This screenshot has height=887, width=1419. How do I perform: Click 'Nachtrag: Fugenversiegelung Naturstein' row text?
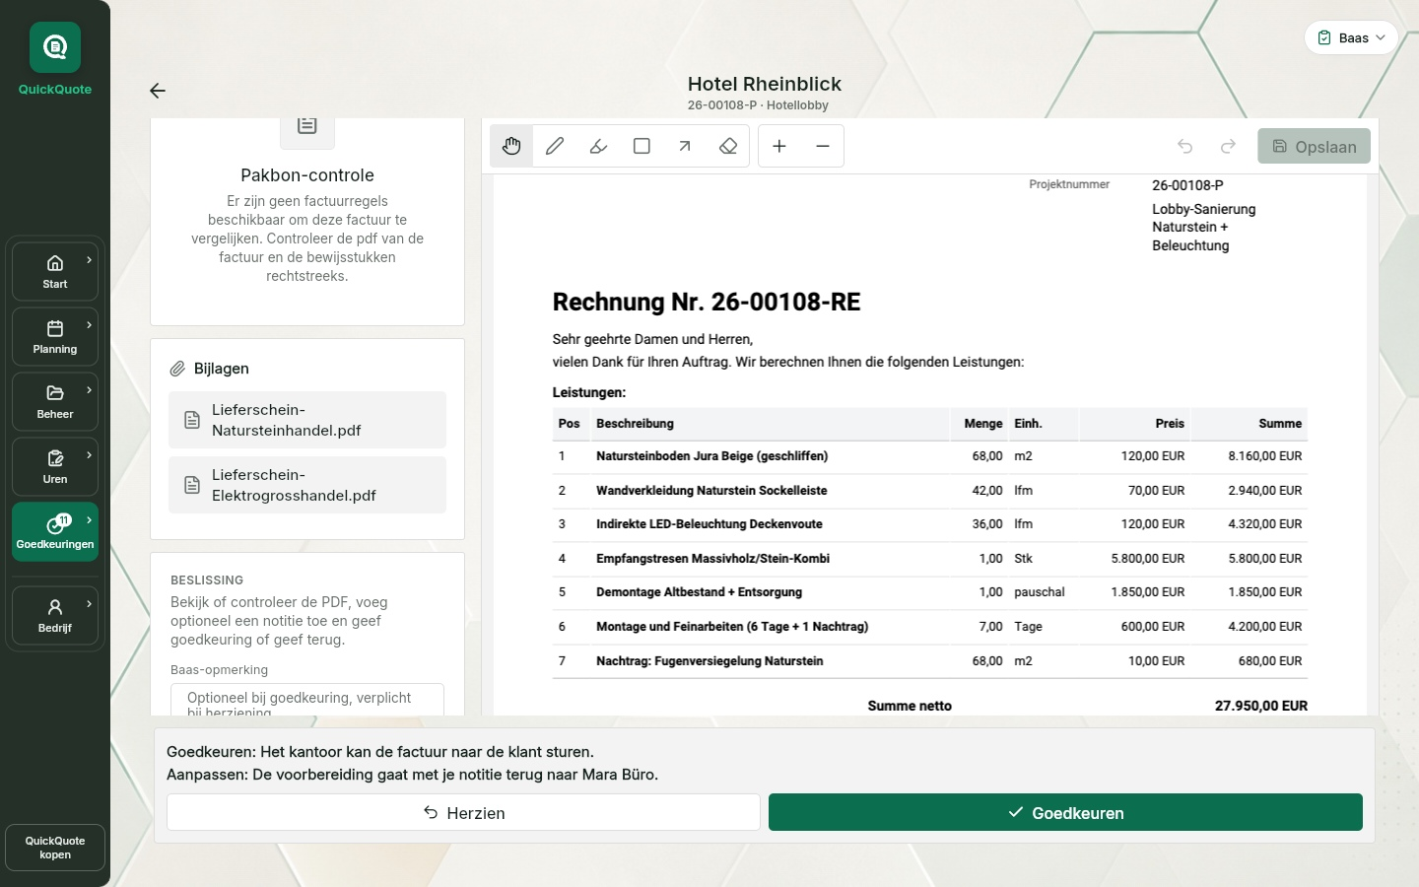click(709, 661)
